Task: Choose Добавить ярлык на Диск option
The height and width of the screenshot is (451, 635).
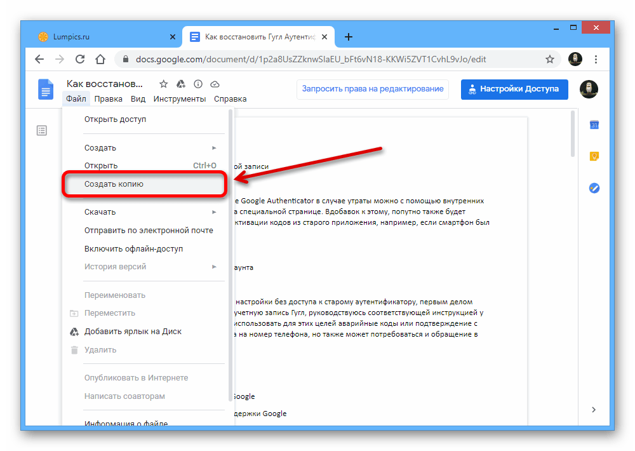Action: tap(133, 332)
